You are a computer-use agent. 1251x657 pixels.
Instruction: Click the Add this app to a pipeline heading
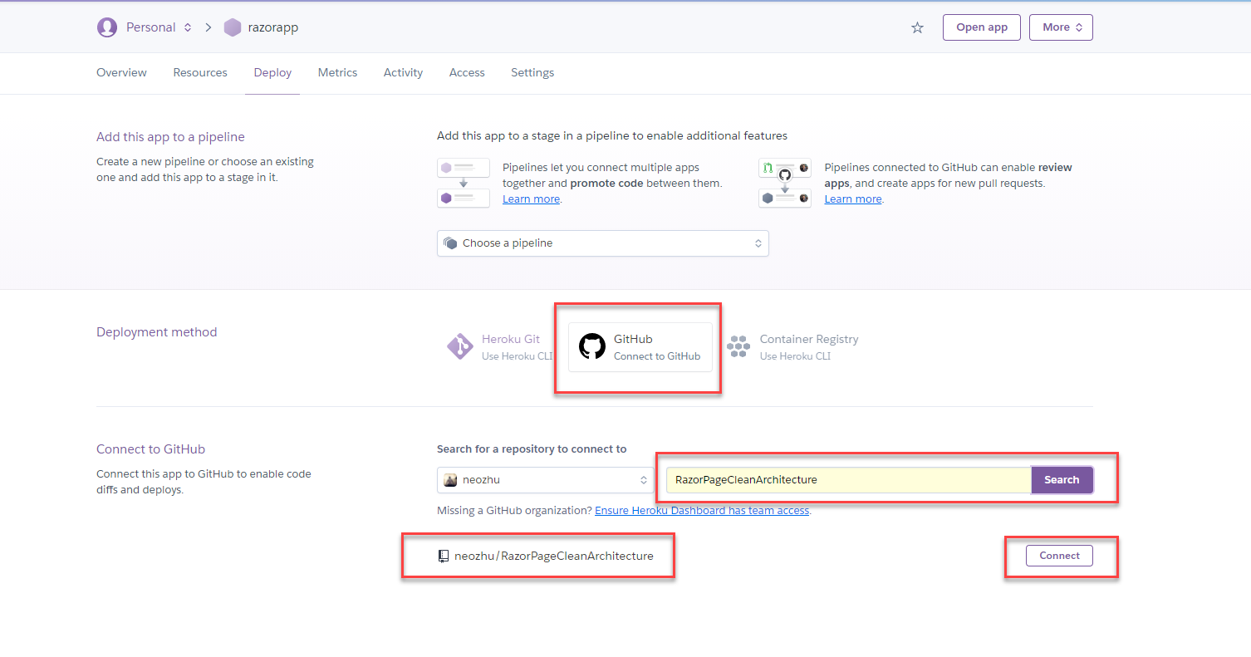(170, 137)
